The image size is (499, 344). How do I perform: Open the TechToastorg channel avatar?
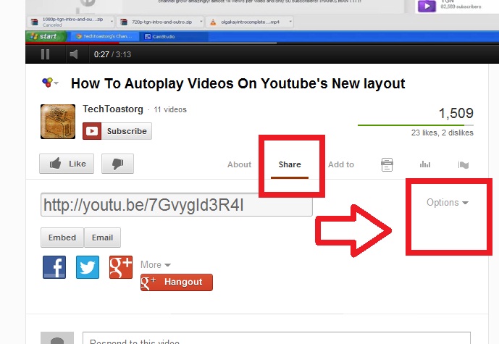pos(58,122)
